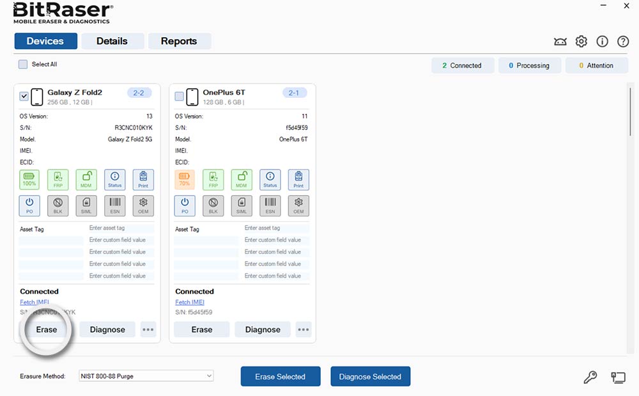Click the 2-2 port badge

[x=139, y=93]
